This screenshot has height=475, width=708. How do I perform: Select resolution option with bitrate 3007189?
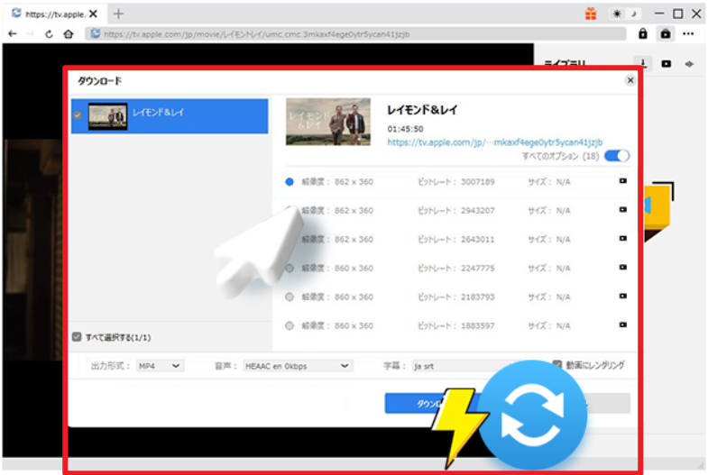pos(290,182)
